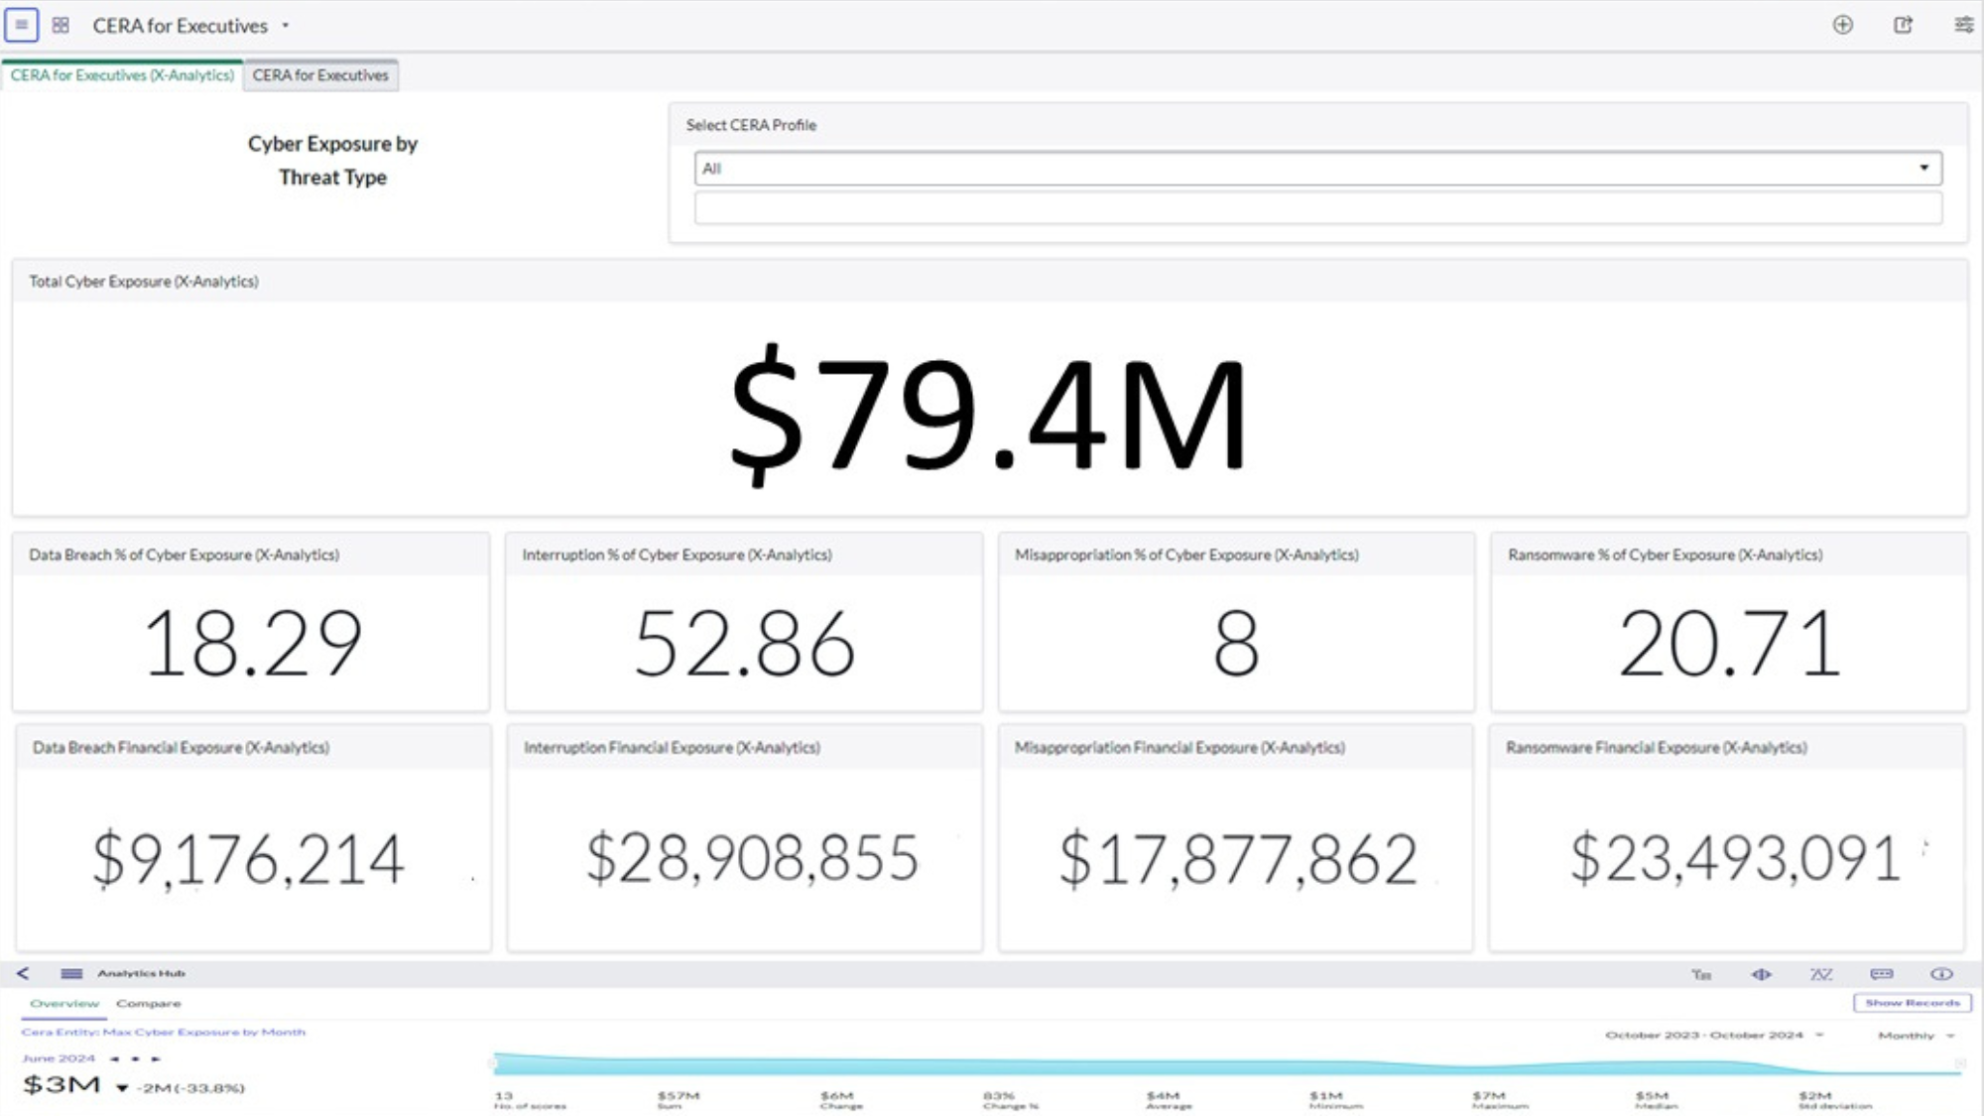Click the $79.4M Total Cyber Exposure value

(988, 412)
